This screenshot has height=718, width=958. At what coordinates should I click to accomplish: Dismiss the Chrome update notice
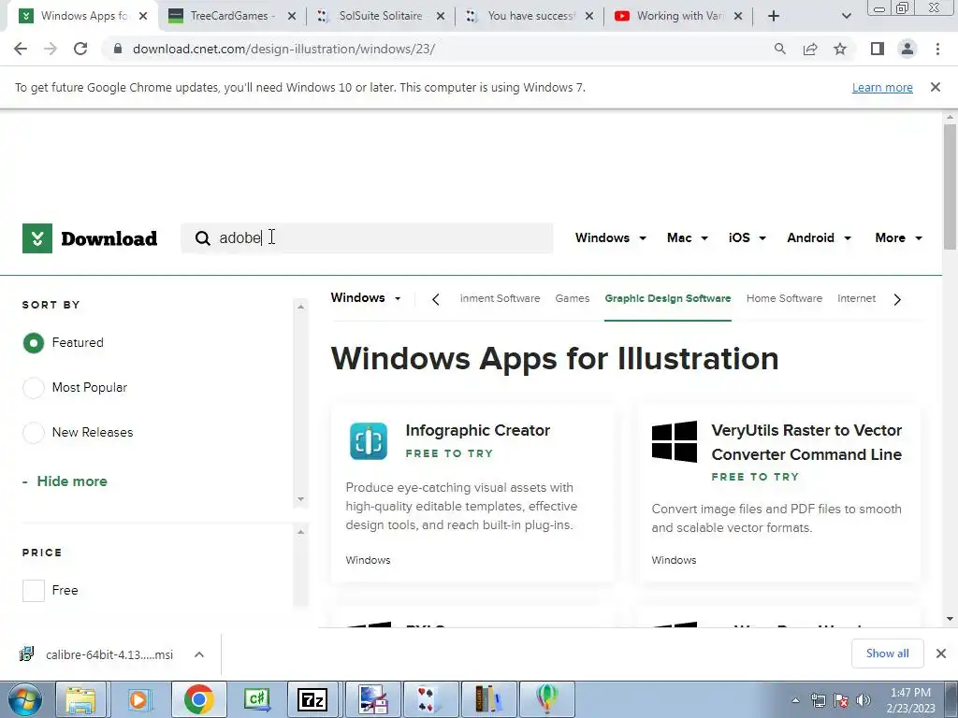(x=936, y=87)
